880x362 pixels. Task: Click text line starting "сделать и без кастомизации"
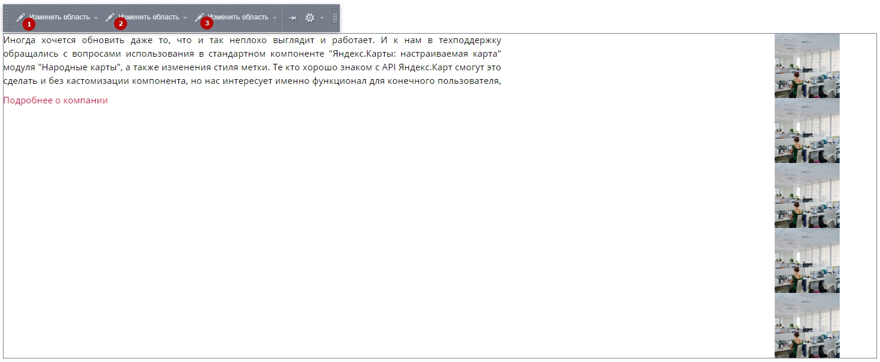click(x=252, y=81)
